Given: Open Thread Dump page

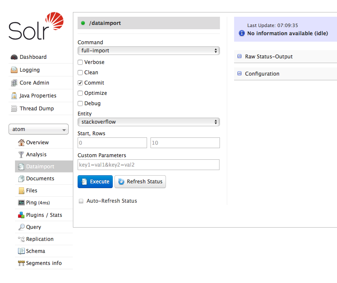Looking at the screenshot, I should tap(37, 109).
